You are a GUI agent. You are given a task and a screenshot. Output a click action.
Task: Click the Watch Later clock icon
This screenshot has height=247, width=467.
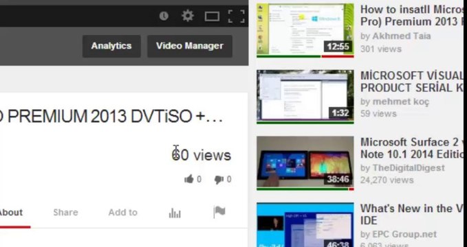pyautogui.click(x=164, y=16)
